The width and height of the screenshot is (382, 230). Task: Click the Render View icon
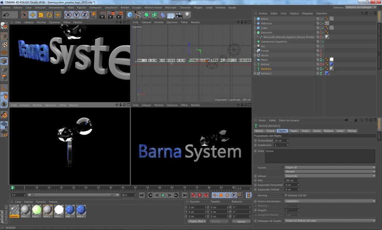point(102,15)
